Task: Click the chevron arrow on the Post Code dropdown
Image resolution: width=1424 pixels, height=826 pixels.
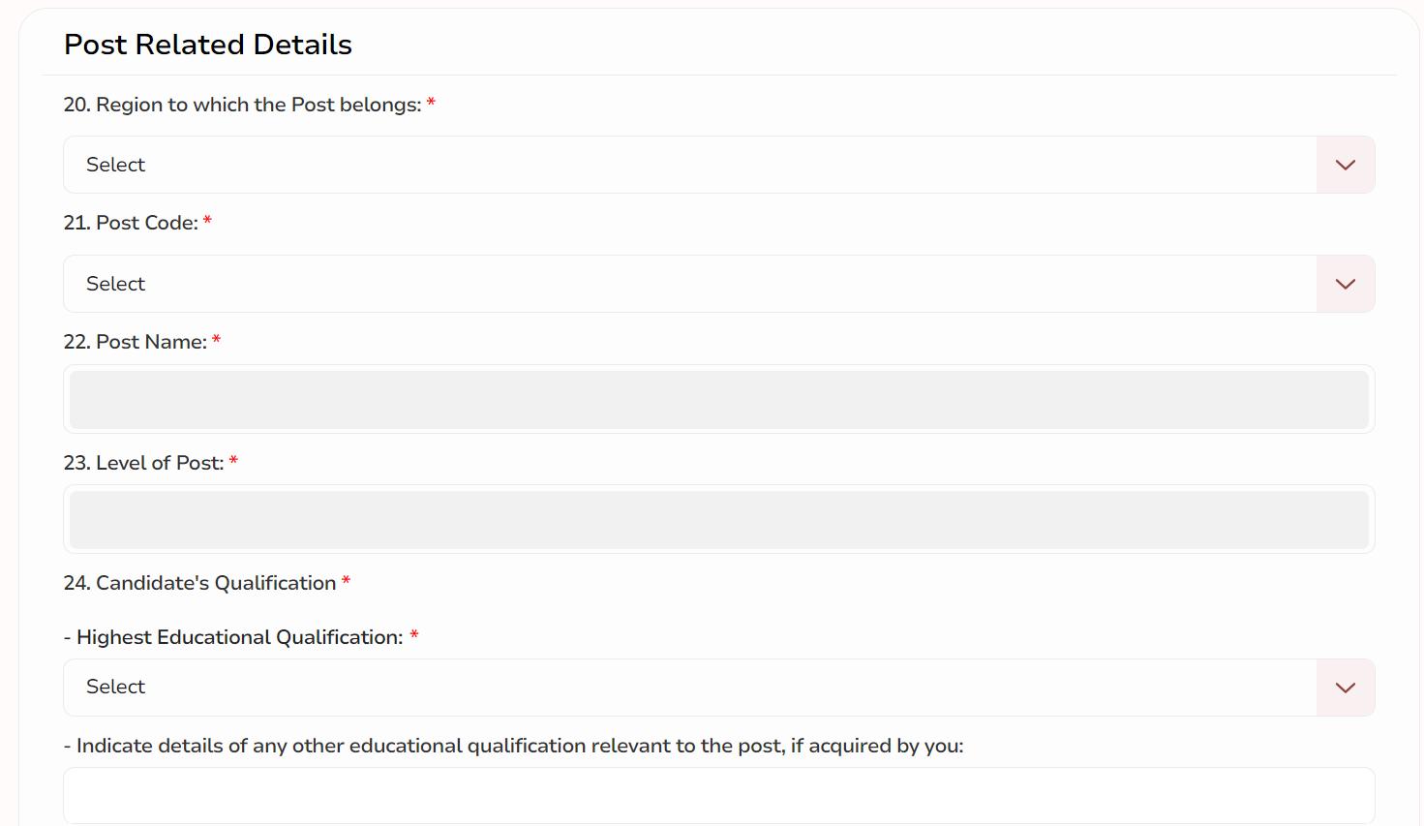Action: point(1345,285)
